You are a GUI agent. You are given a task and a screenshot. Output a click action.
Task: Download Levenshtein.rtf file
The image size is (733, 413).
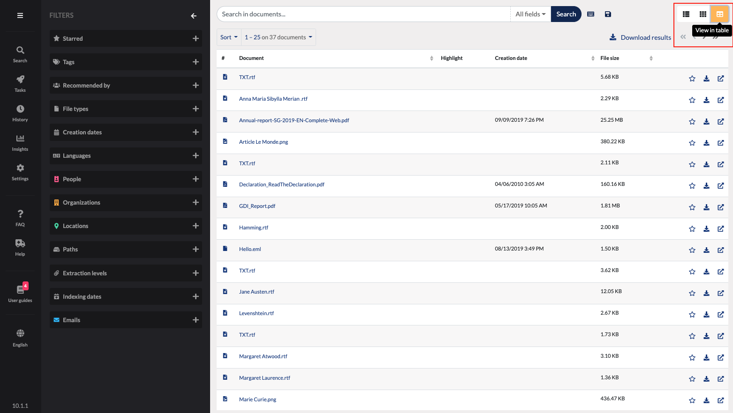706,315
